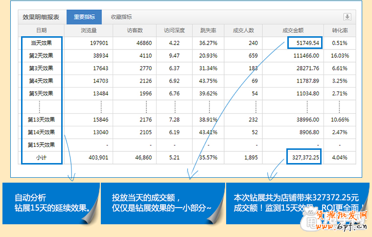Click subtotal buyer count 1,895
This screenshot has width=372, height=237.
pos(251,158)
